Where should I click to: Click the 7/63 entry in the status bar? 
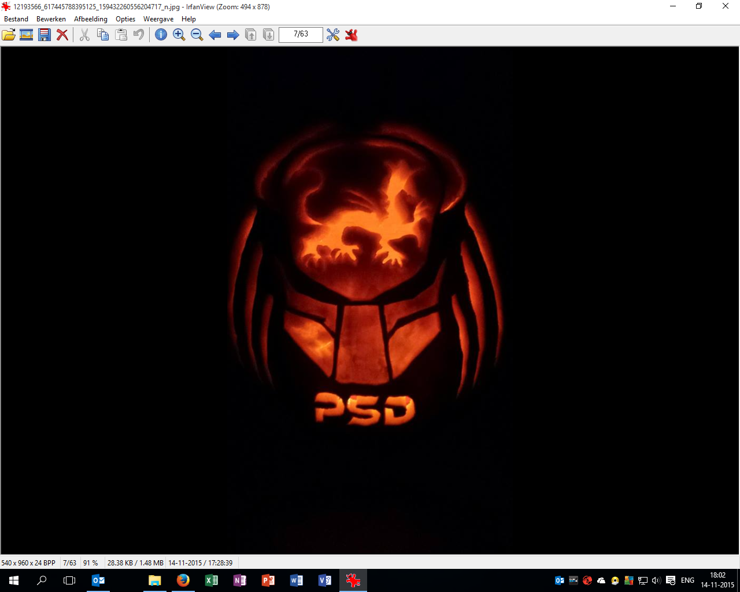69,563
